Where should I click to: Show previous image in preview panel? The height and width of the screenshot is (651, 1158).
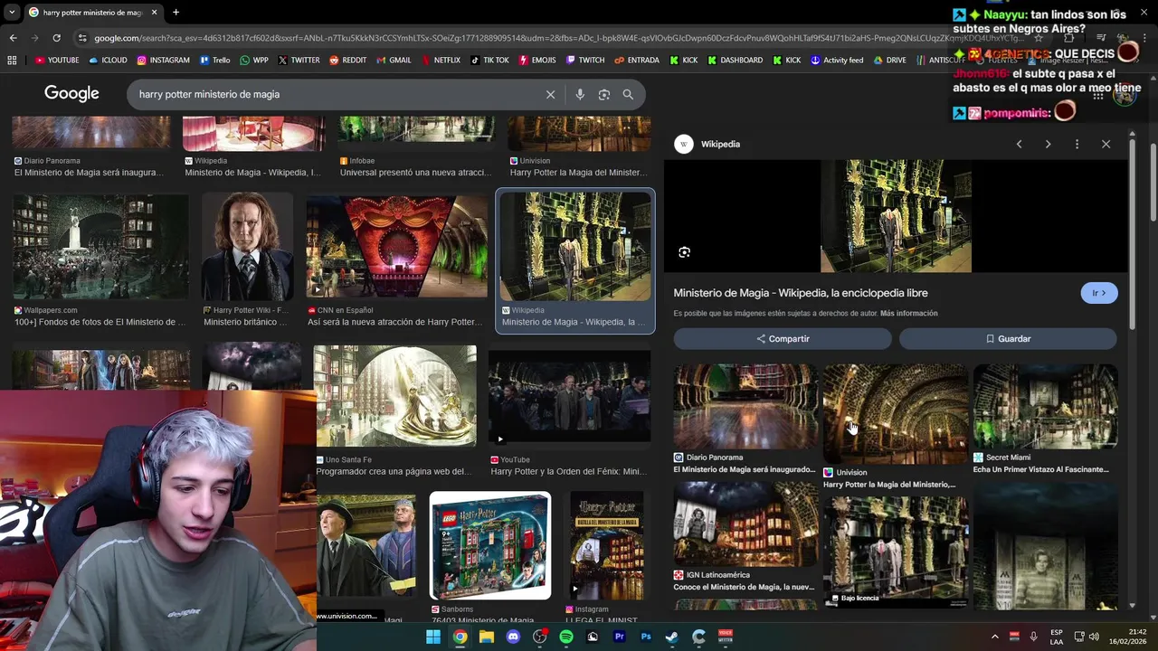(1019, 144)
